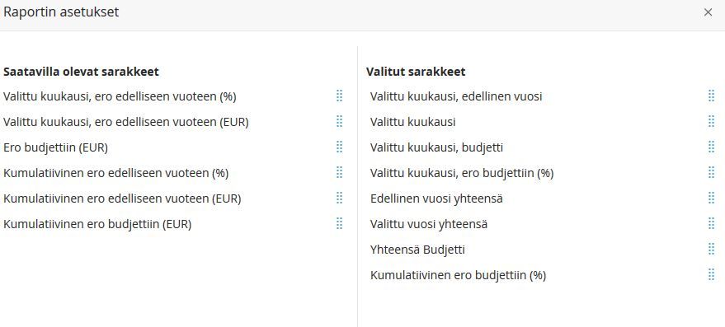The image size is (725, 327).
Task: Click the Valitut sarakkeet heading
Action: coord(416,72)
